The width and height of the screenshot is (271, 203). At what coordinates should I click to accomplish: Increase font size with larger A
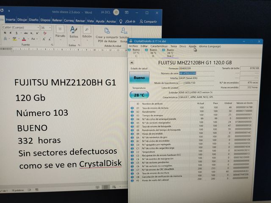pyautogui.click(x=44, y=39)
